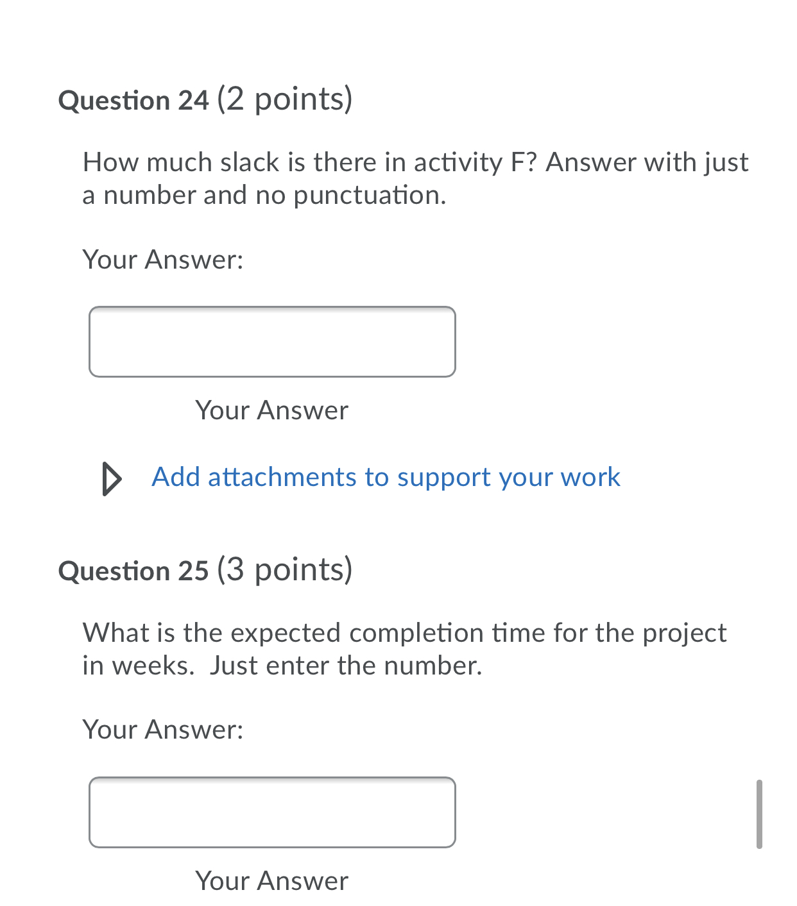Image resolution: width=797 pixels, height=906 pixels.
Task: Click the blue attachments hyperlink text
Action: 386,478
